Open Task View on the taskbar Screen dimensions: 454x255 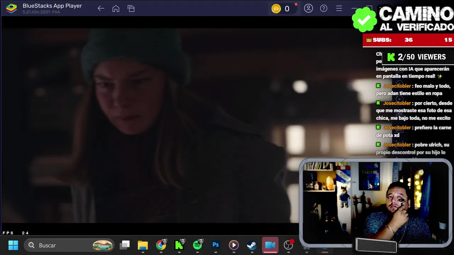(125, 245)
